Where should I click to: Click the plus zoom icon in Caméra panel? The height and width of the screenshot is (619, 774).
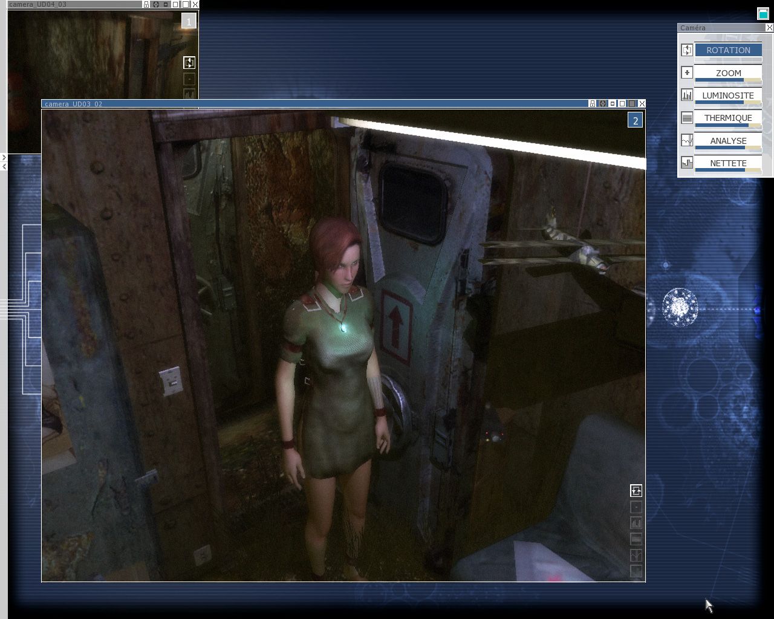click(x=687, y=73)
